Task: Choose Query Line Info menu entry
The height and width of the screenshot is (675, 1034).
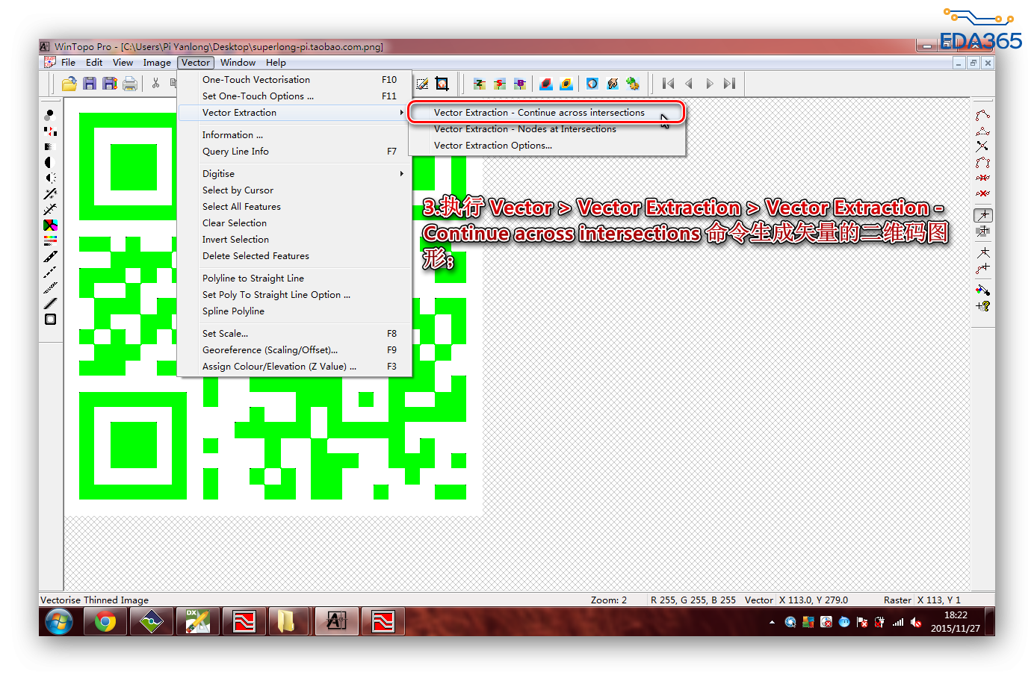Action: 294,152
